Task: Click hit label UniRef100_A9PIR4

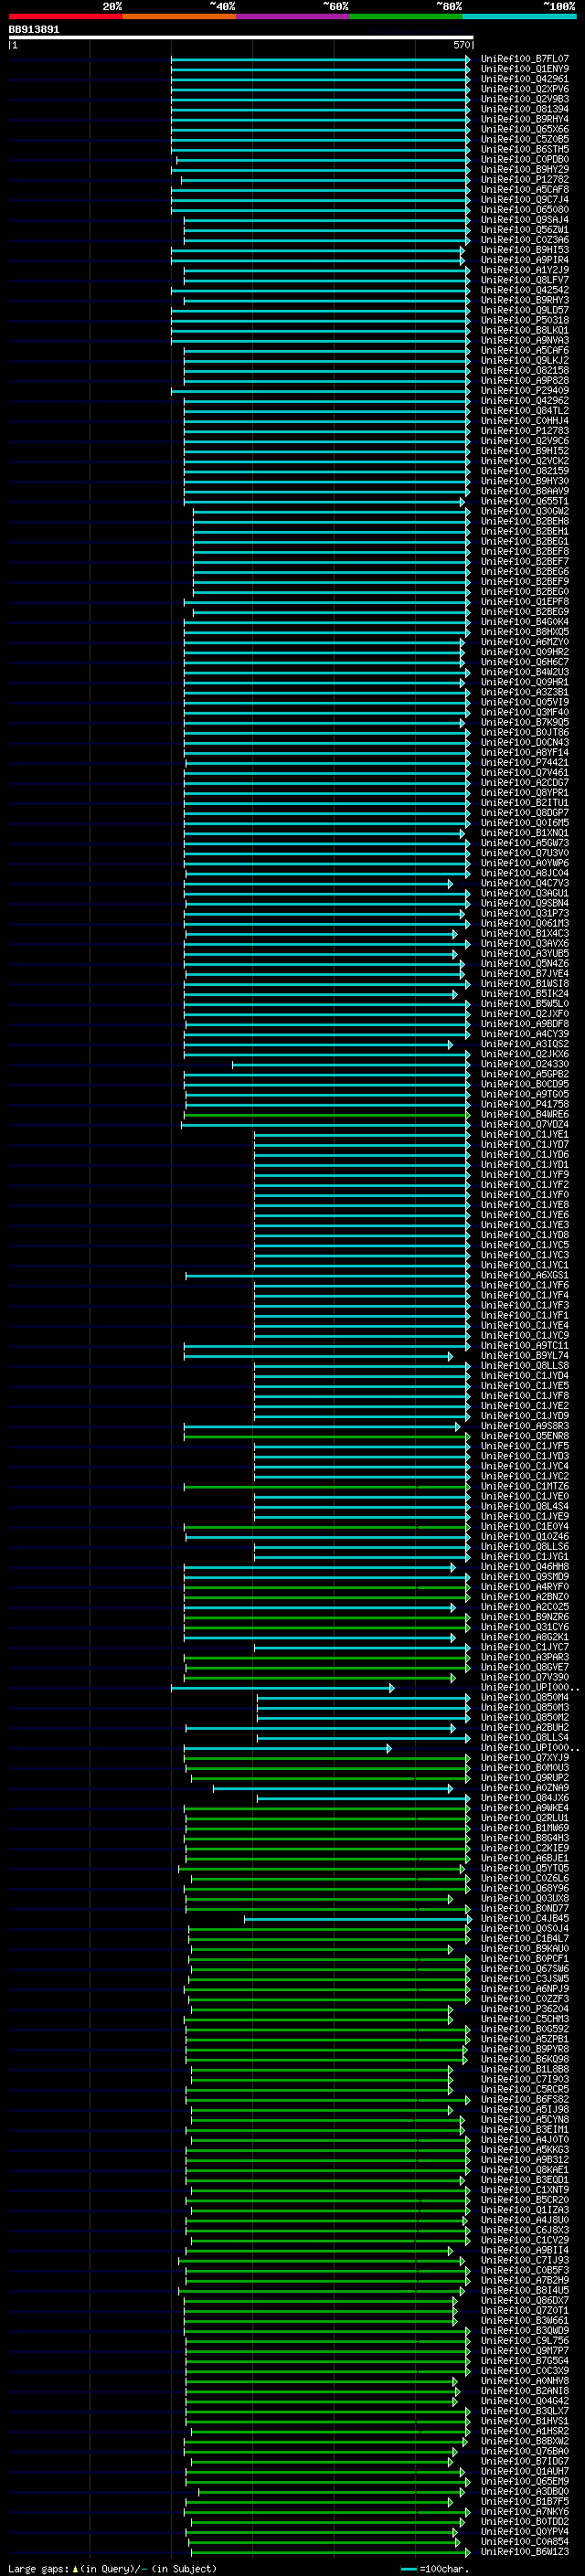Action: coord(525,260)
